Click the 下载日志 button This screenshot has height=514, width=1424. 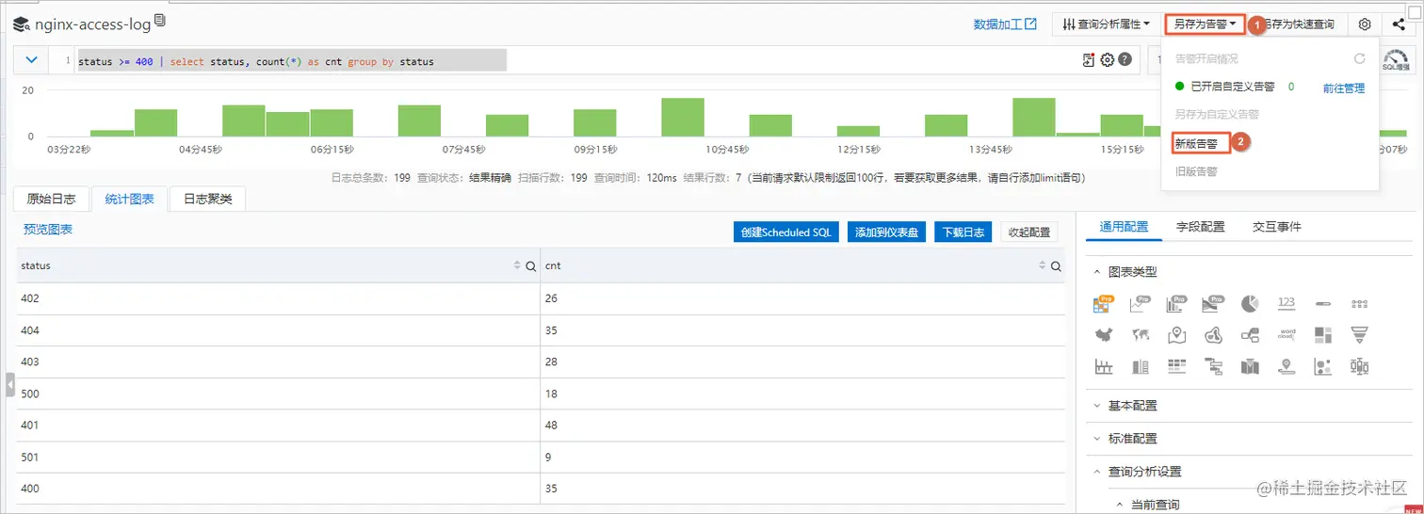[x=963, y=233]
